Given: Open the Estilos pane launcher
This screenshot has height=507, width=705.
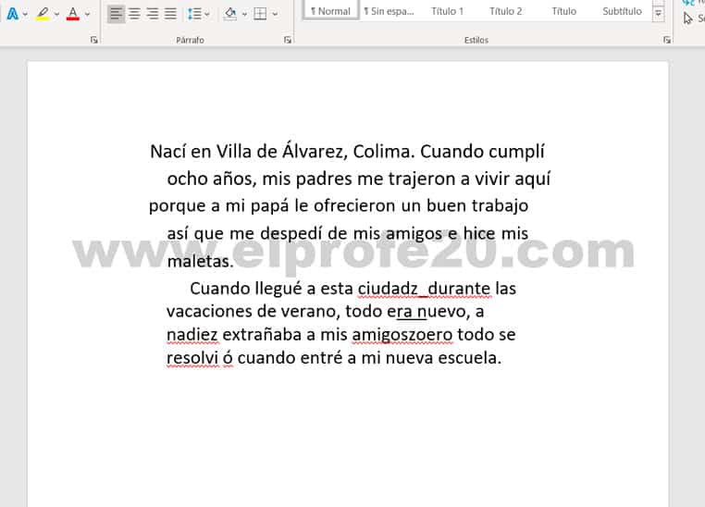Looking at the screenshot, I should pyautogui.click(x=667, y=40).
